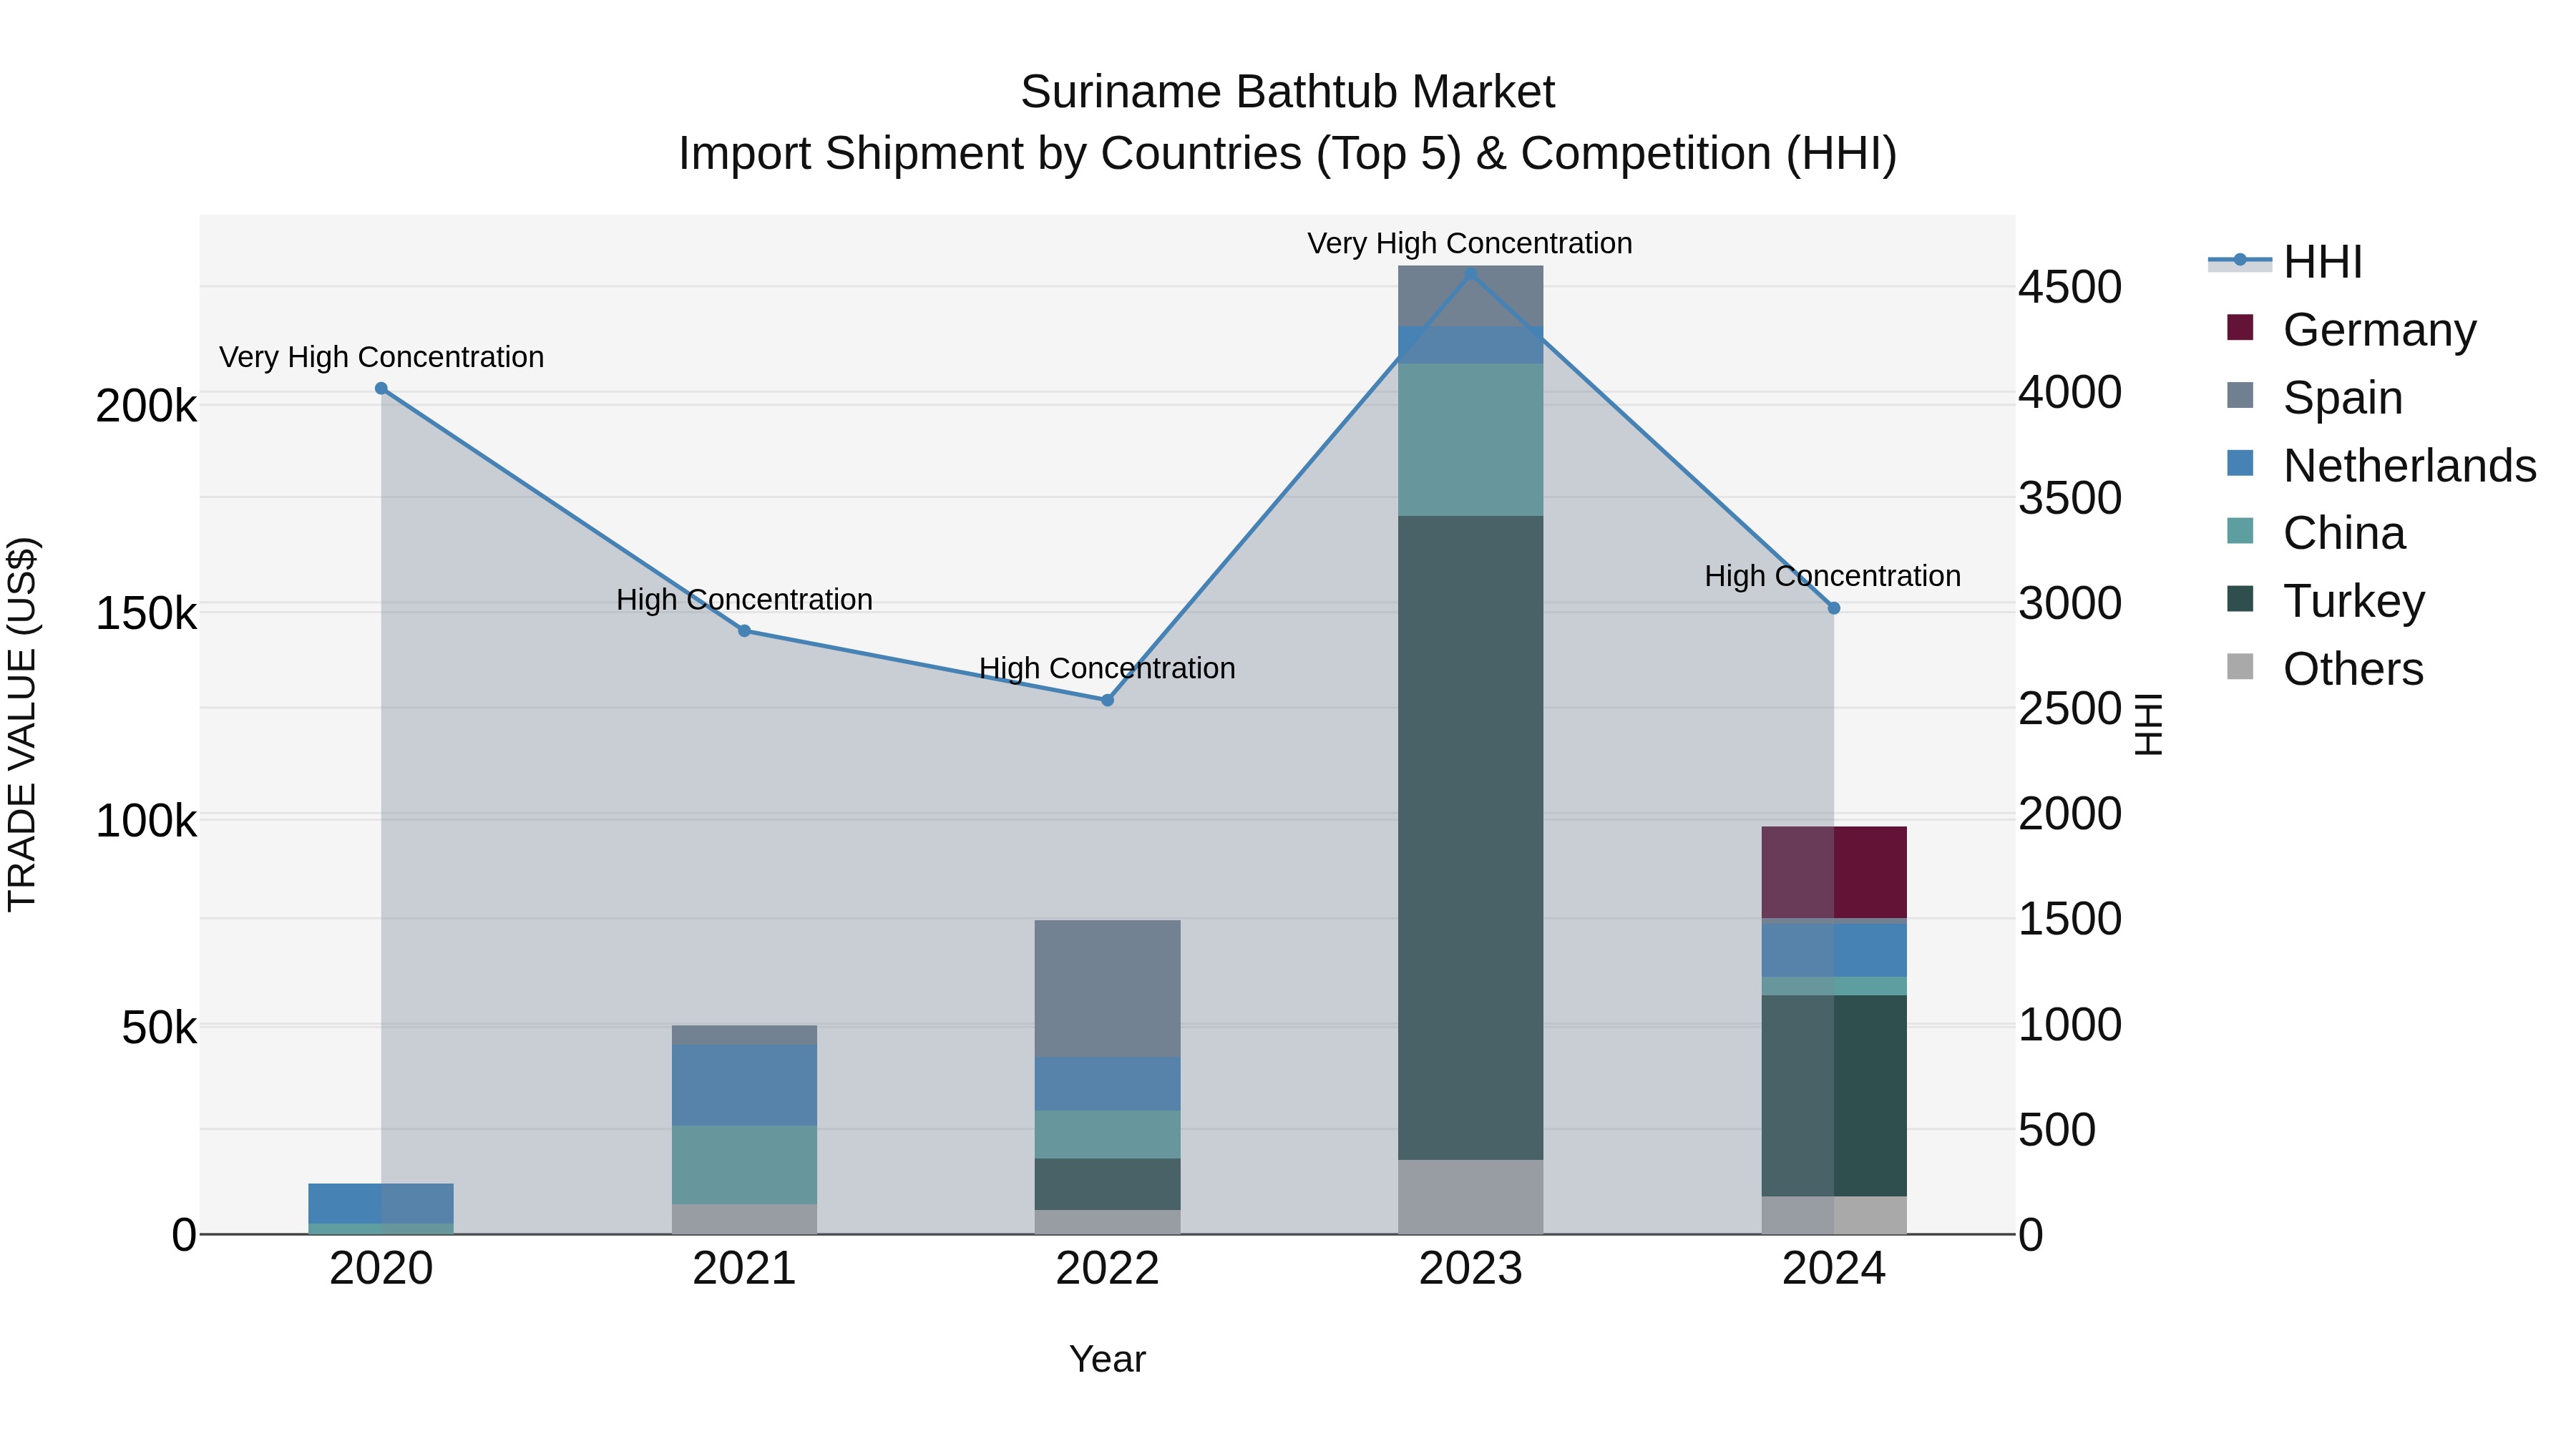
Task: Click the 2022 HHI data point marker
Action: [x=1107, y=700]
